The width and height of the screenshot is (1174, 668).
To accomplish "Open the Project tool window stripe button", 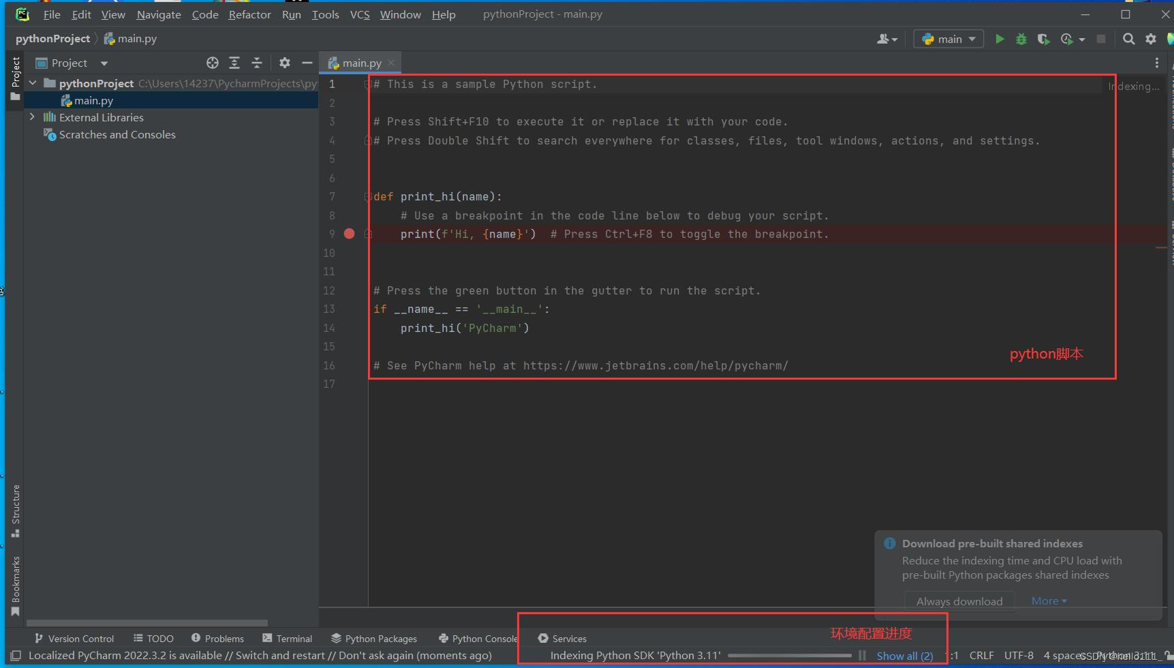I will tap(16, 78).
